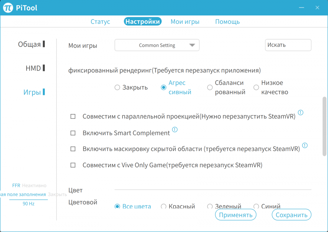Click the PiTool logo icon
Viewport: 328px width, 232px height.
(7, 7)
